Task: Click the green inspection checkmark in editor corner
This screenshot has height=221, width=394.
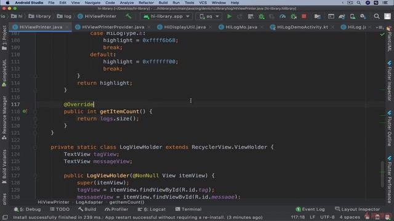Action: pyautogui.click(x=382, y=34)
